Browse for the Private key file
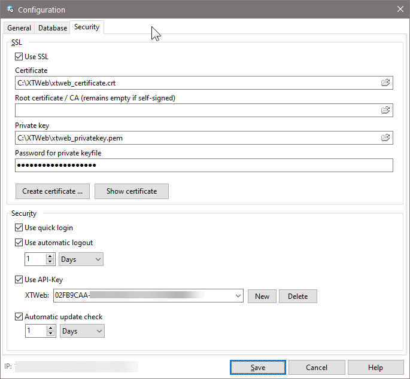The image size is (410, 379). 385,138
